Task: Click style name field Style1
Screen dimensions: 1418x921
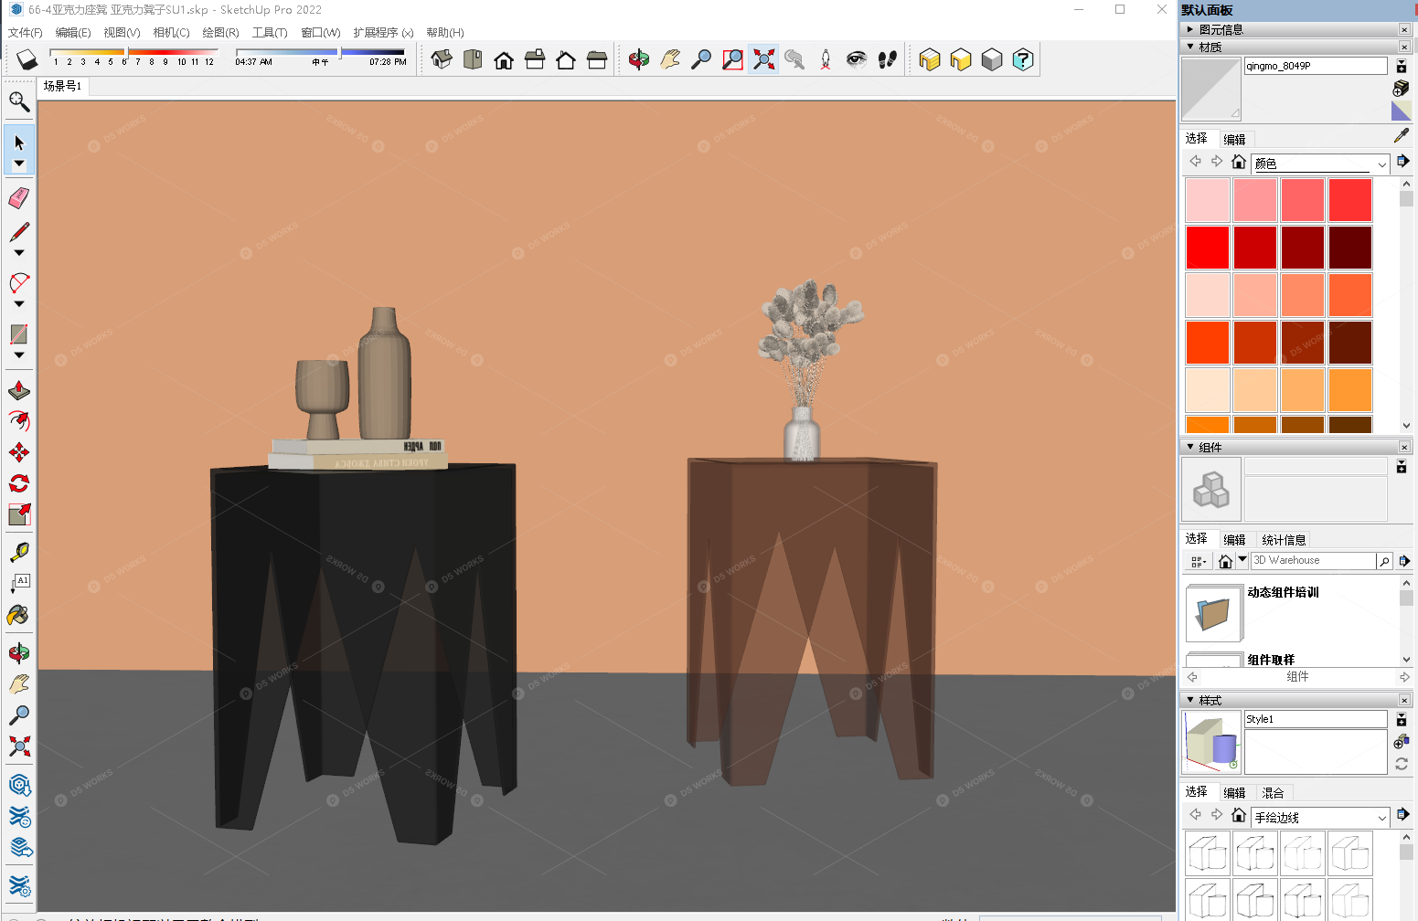Action: 1316,719
